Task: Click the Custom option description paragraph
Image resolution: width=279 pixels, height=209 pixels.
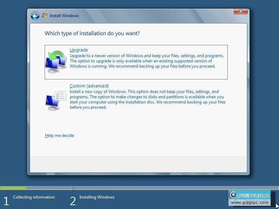Action: tap(147, 100)
